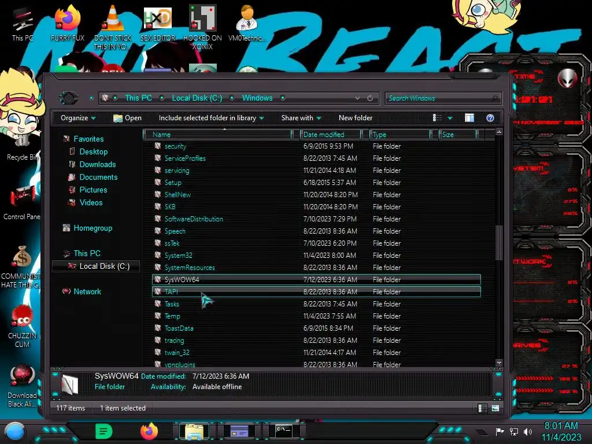Screen dimensions: 592x444
Task: Open the This PC desktop icon
Action: coord(22,23)
